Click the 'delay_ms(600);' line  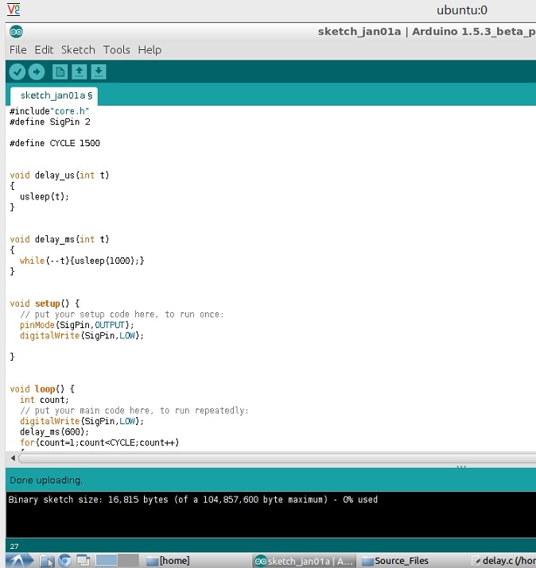point(54,432)
